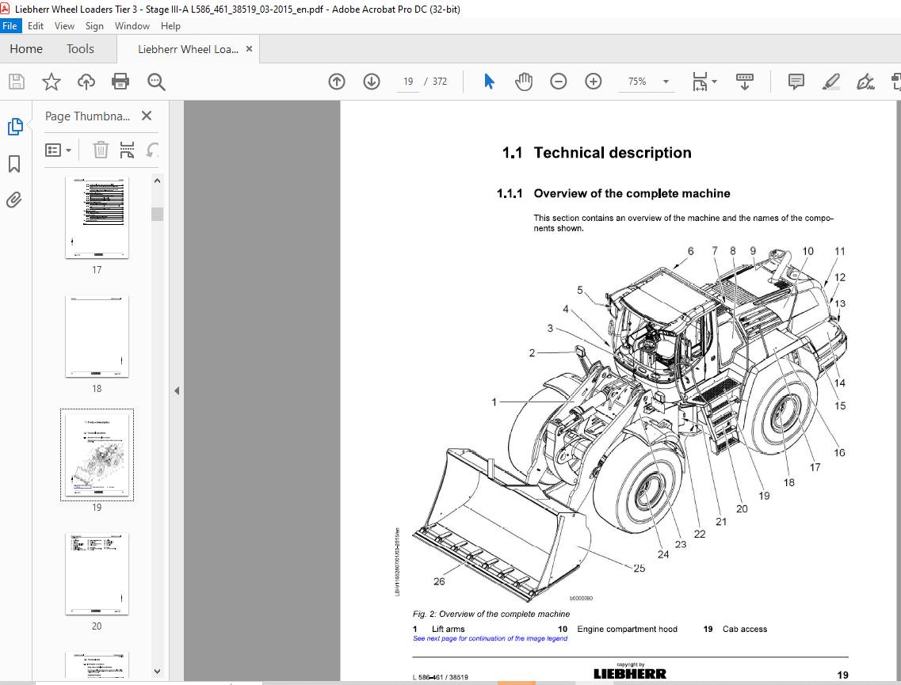Follow 'See next page for continuation' link
901x685 pixels.
(491, 638)
